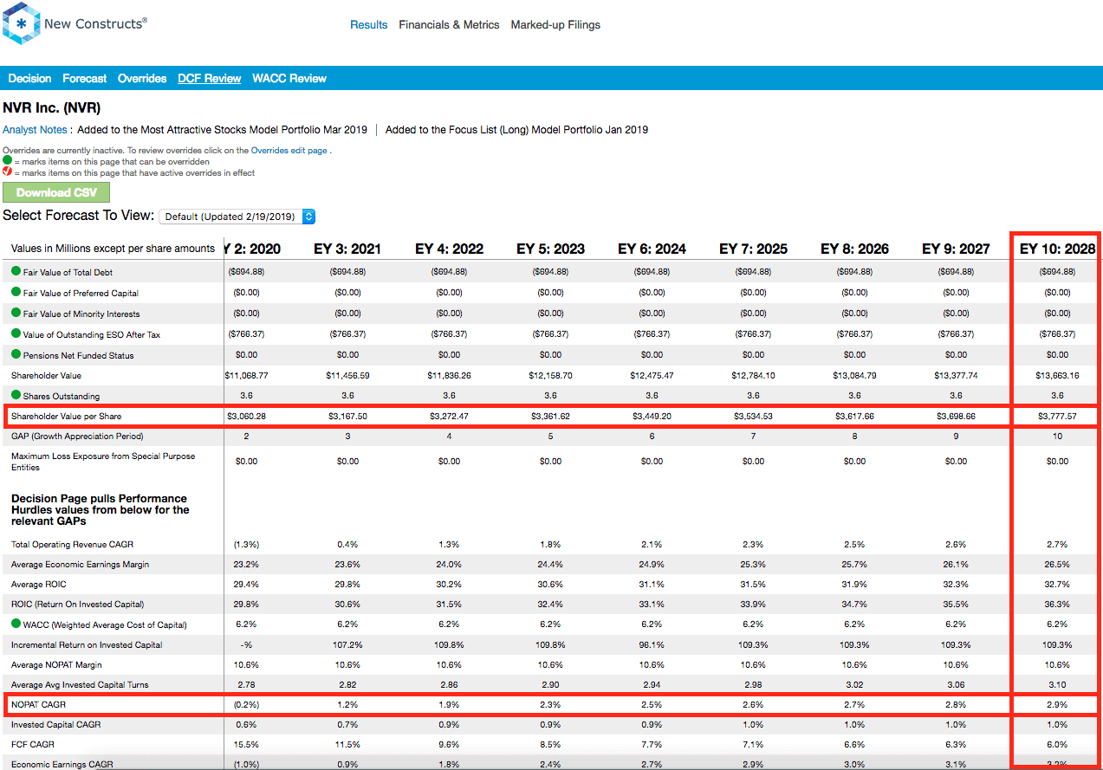Click the Maximum Loss Exposure from Special Purpose Entities label

tap(103, 462)
